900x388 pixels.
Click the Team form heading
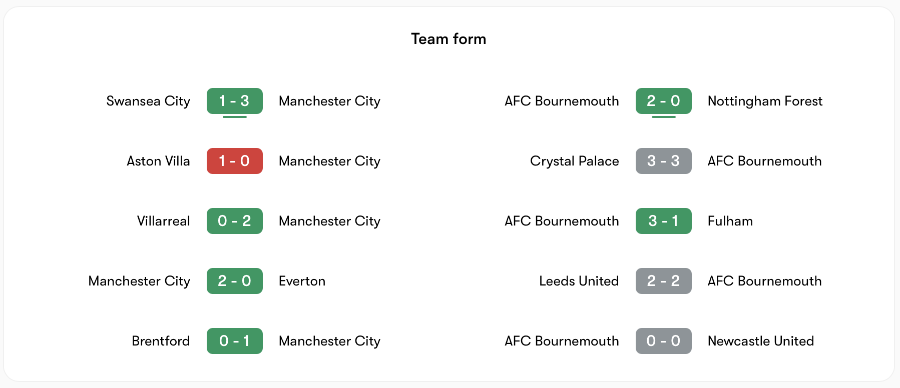coord(449,38)
